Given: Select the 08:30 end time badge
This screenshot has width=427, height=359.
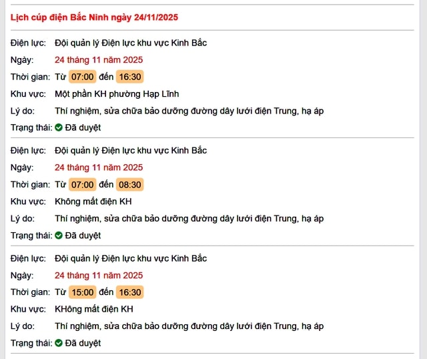Looking at the screenshot, I should [x=130, y=185].
